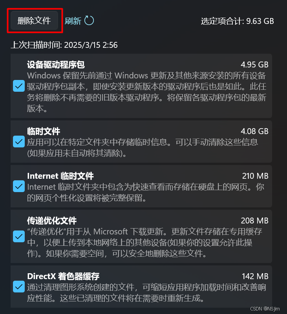Toggle the Internet 临时文件 checkbox
Viewport: 287px width, 314px height.
point(19,186)
